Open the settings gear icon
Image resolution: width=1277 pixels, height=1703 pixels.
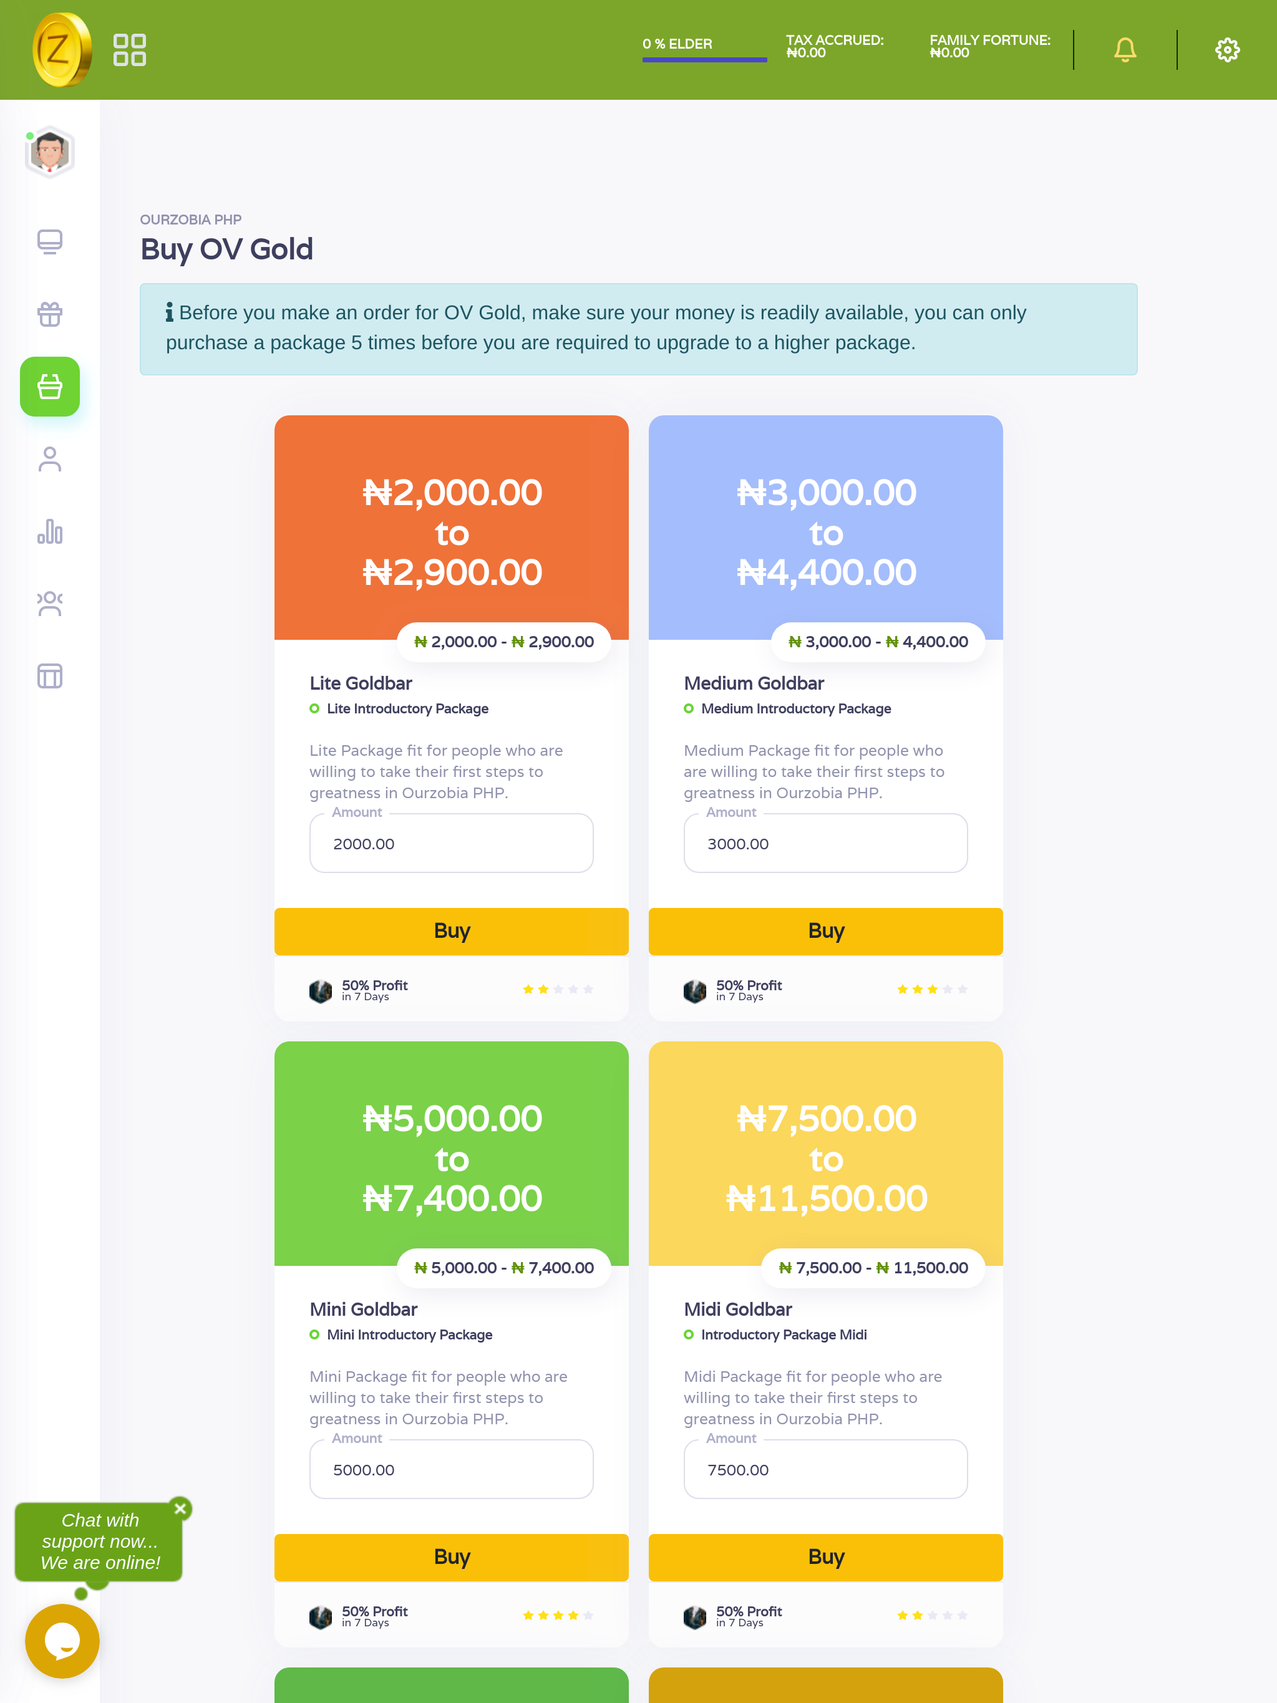pyautogui.click(x=1227, y=50)
